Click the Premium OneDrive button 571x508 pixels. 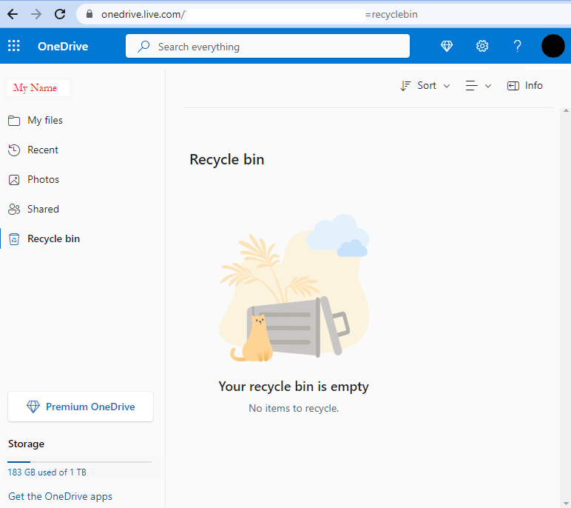pyautogui.click(x=81, y=407)
